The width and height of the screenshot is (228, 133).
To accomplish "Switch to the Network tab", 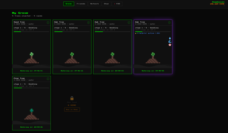I will [94, 4].
